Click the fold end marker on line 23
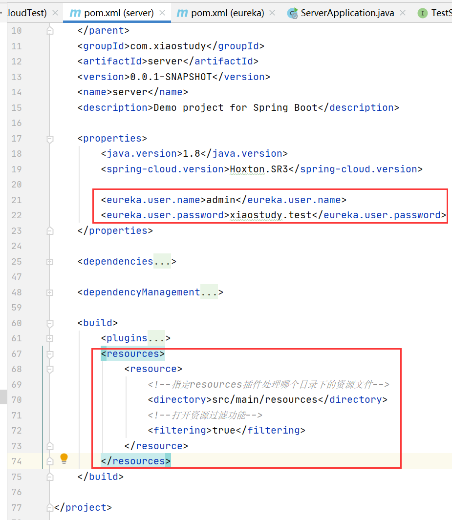Image resolution: width=452 pixels, height=520 pixels. coord(50,230)
